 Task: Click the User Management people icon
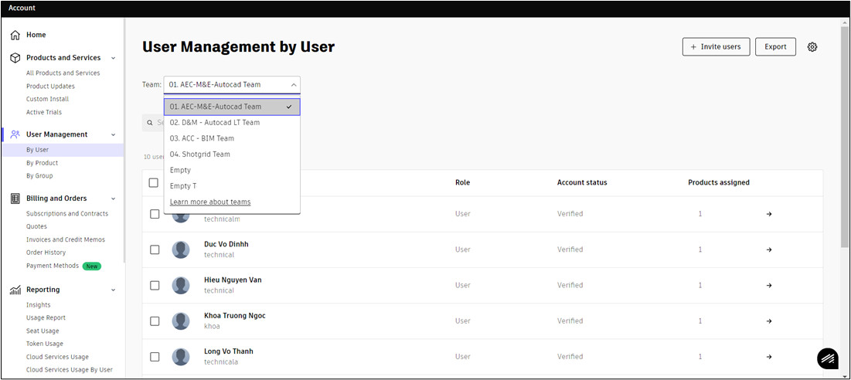[x=15, y=134]
